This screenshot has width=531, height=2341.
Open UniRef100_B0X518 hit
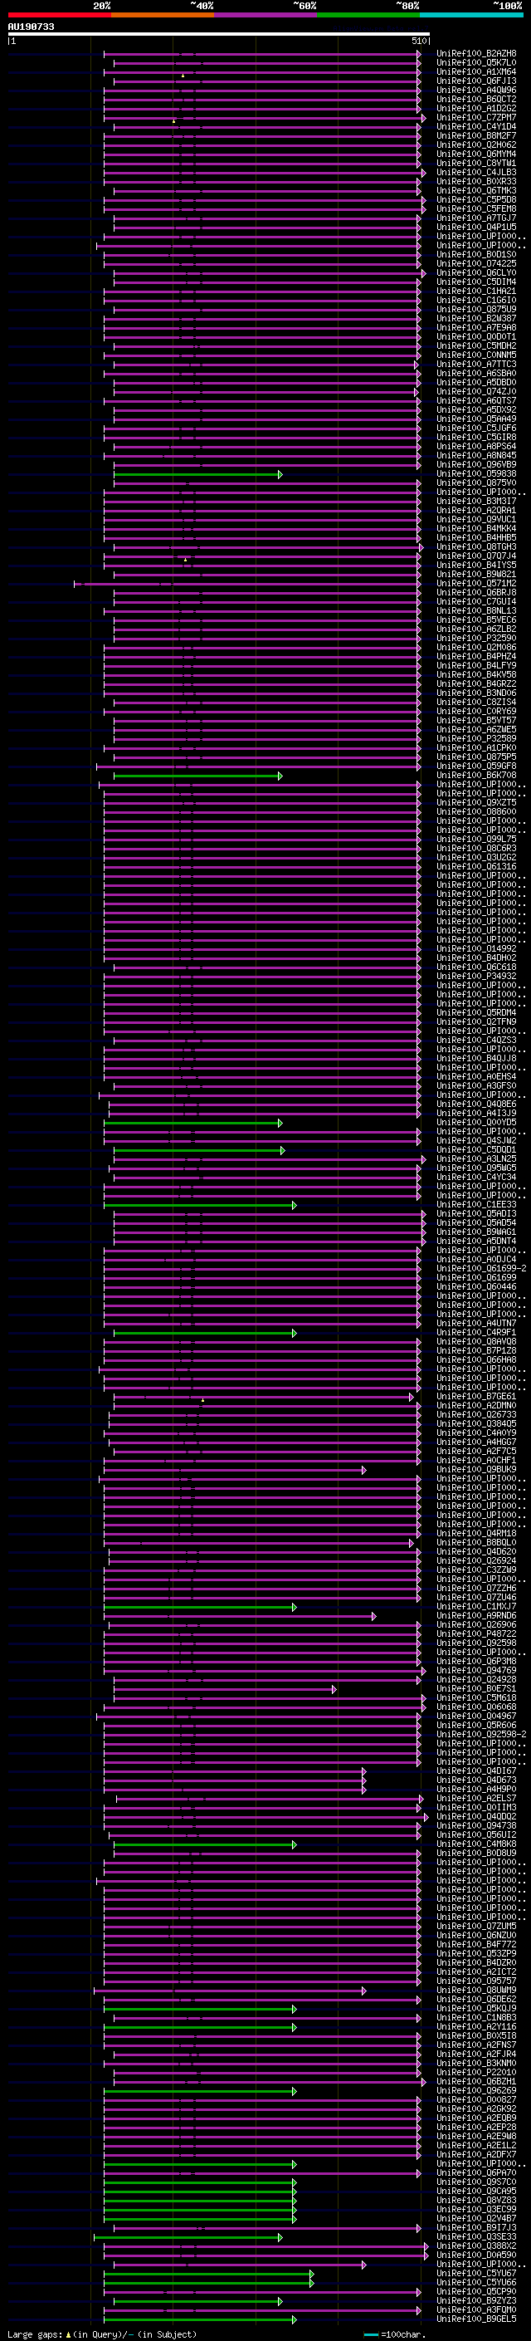point(475,2035)
